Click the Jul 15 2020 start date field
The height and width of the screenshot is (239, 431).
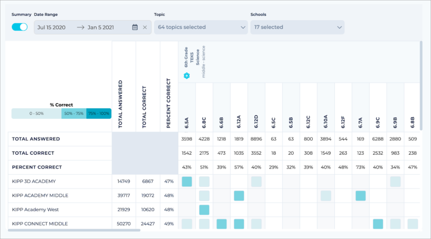click(52, 27)
